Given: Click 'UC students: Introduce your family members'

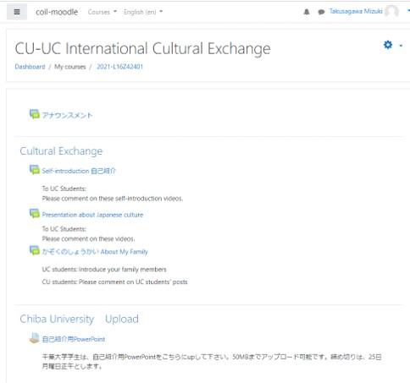Looking at the screenshot, I should click(104, 270).
